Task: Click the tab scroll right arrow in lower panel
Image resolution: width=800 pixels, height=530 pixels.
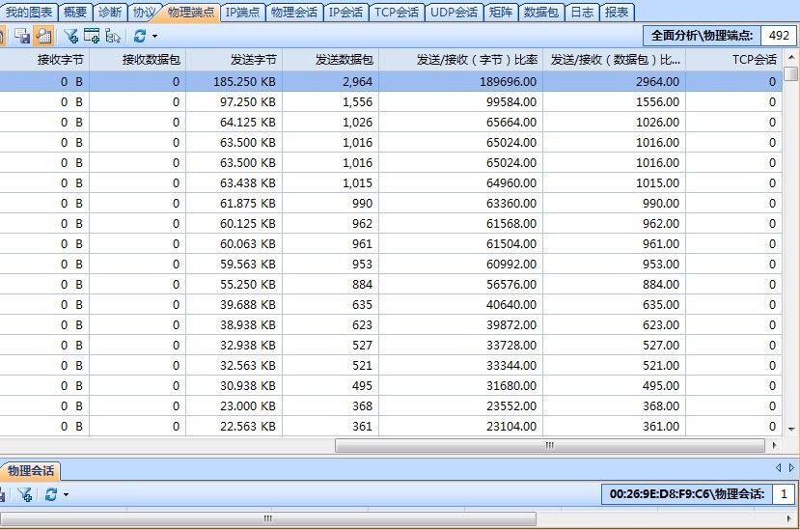Action: tap(791, 468)
